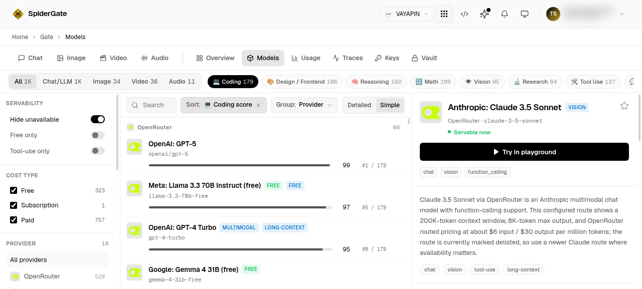Click the Gemma 4 31B provider icon
The width and height of the screenshot is (642, 289).
pyautogui.click(x=134, y=272)
